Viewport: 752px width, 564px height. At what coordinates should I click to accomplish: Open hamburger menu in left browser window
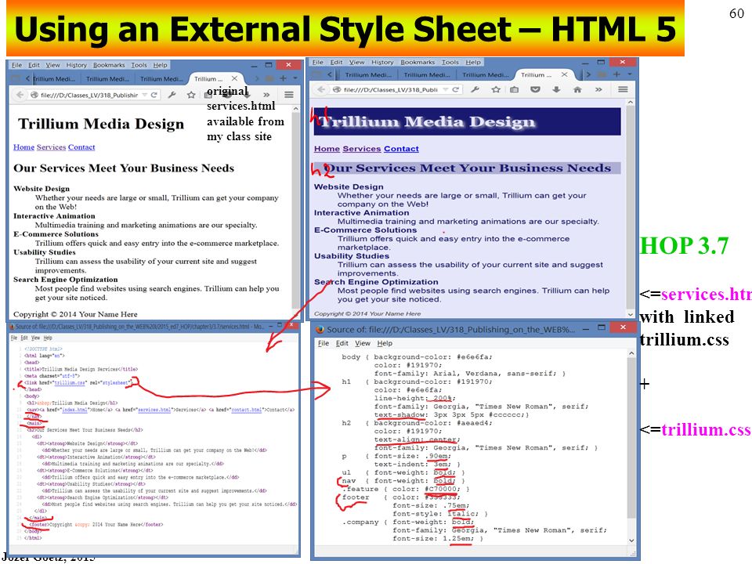coord(289,95)
